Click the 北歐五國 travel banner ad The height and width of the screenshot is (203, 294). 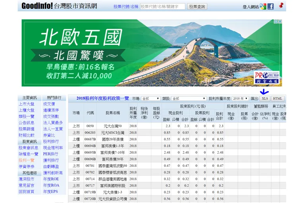(152, 53)
